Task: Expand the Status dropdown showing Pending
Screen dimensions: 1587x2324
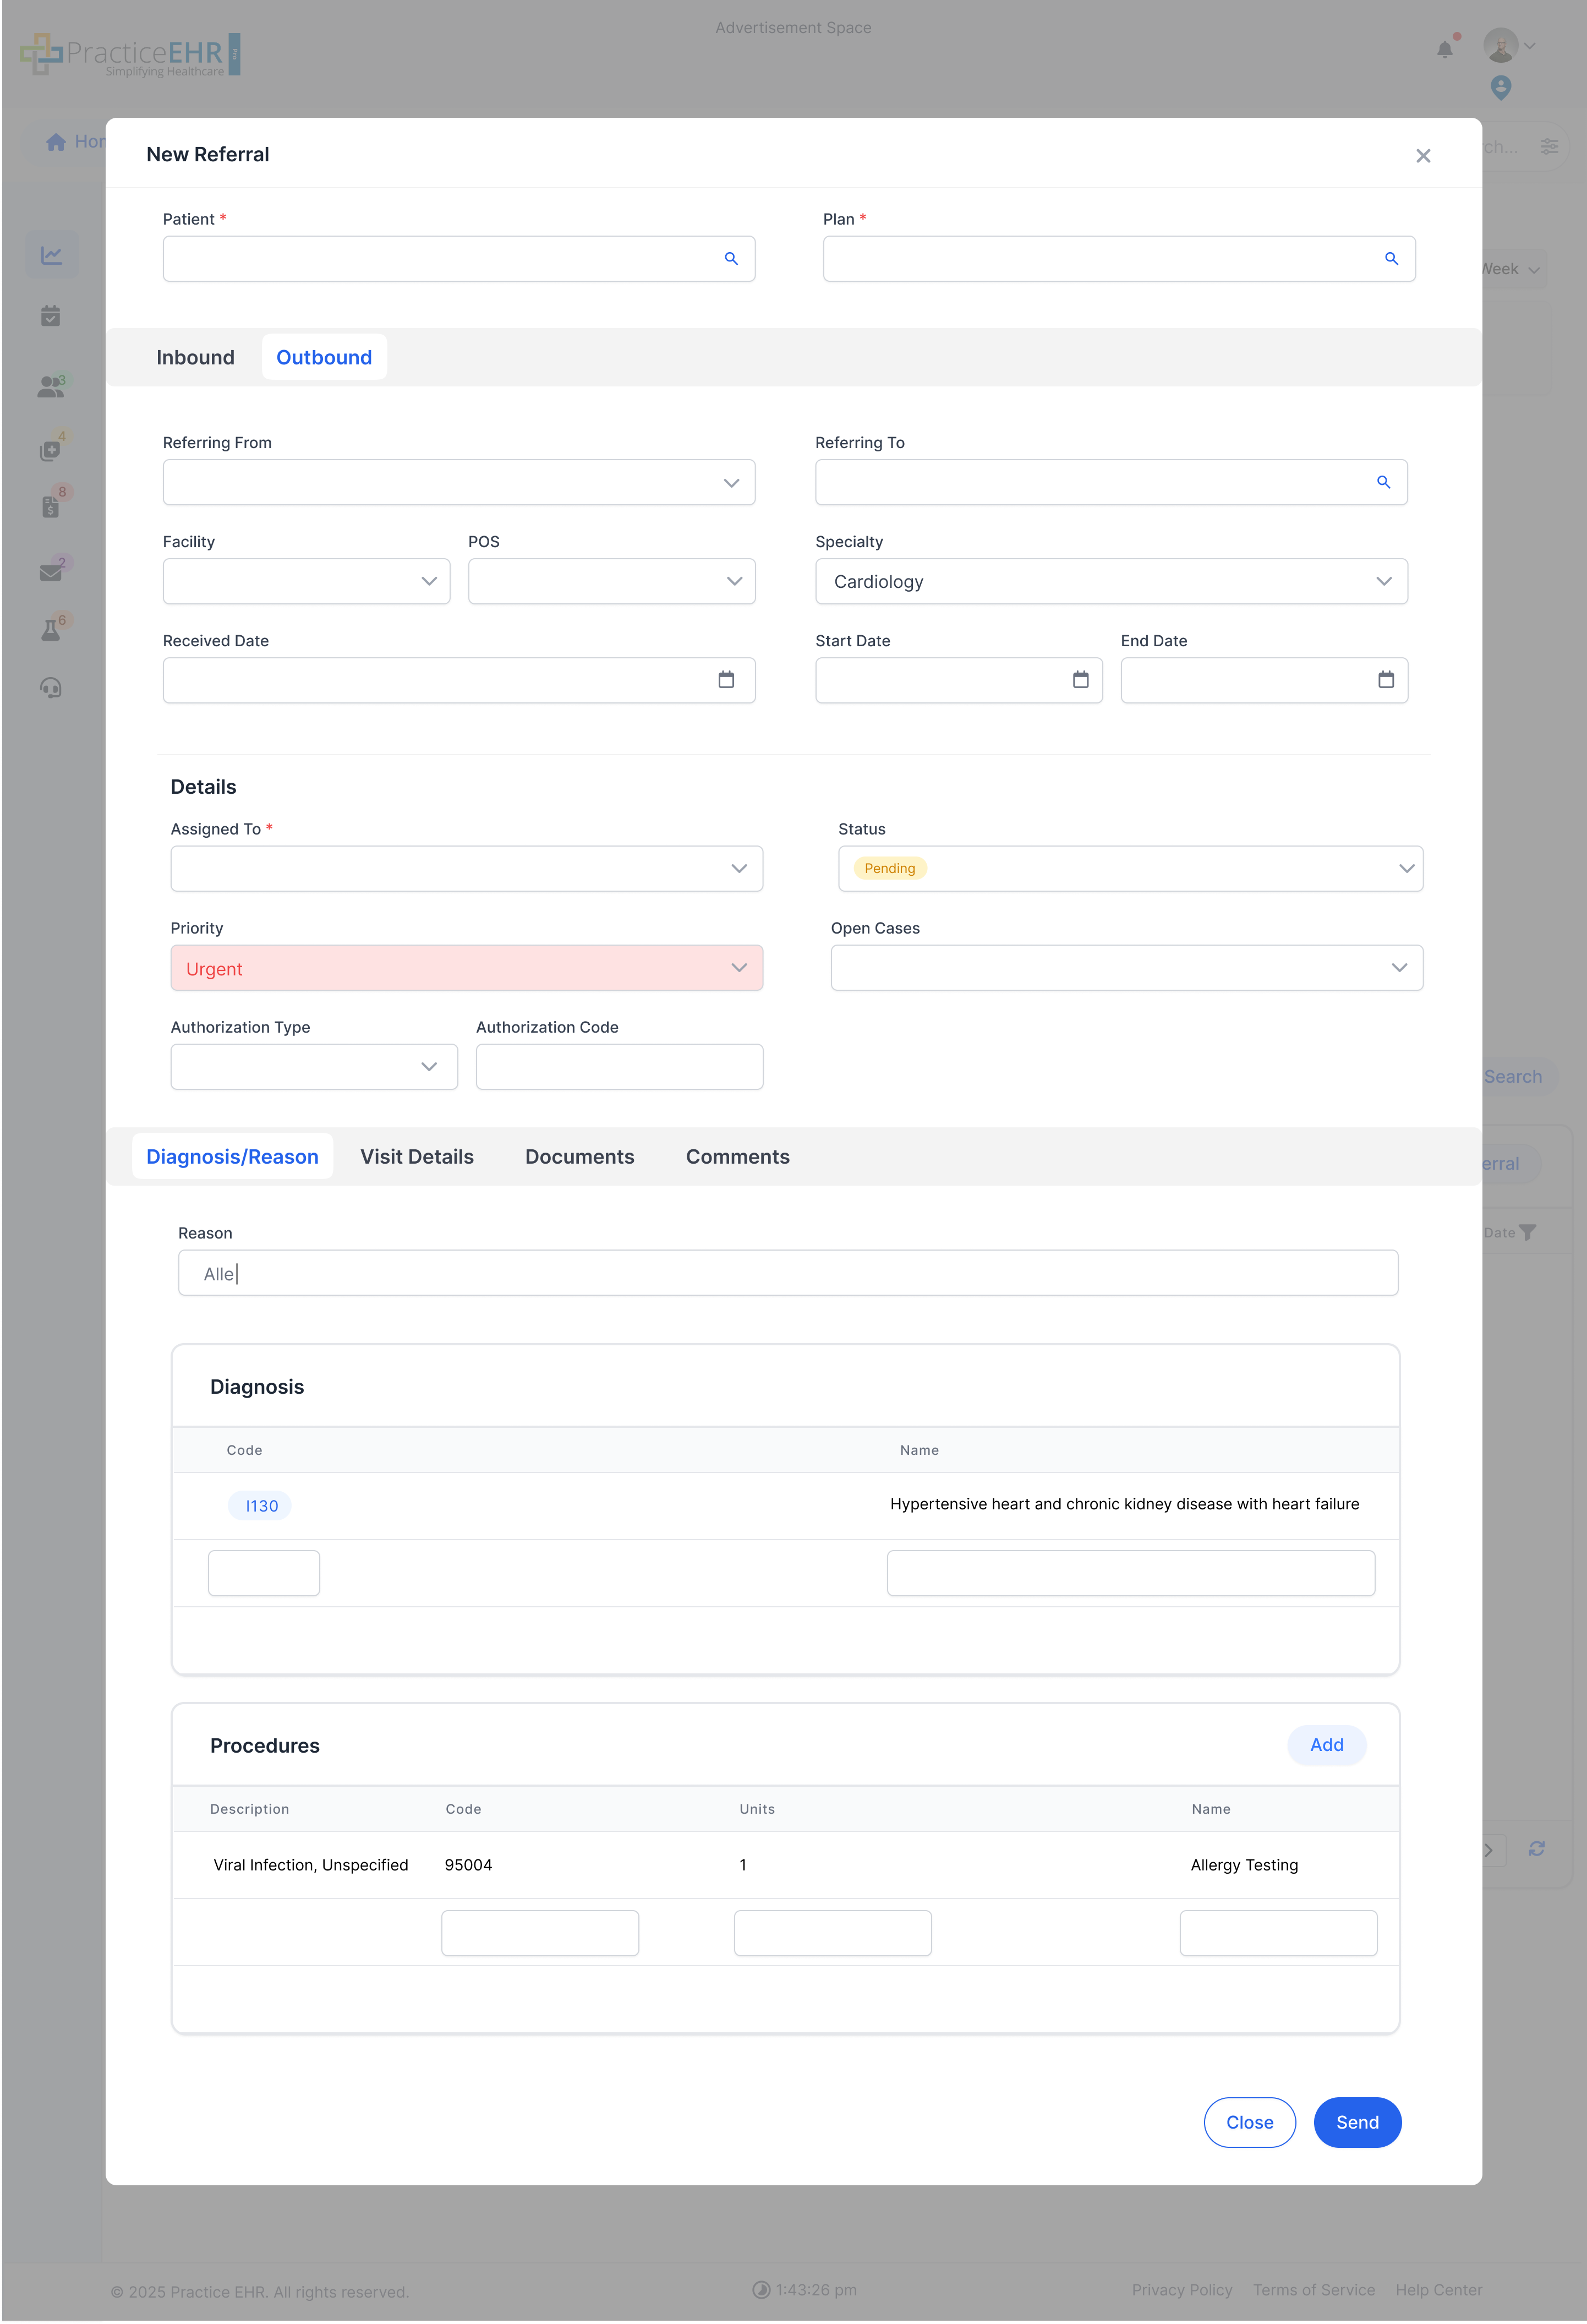Action: pyautogui.click(x=1406, y=868)
